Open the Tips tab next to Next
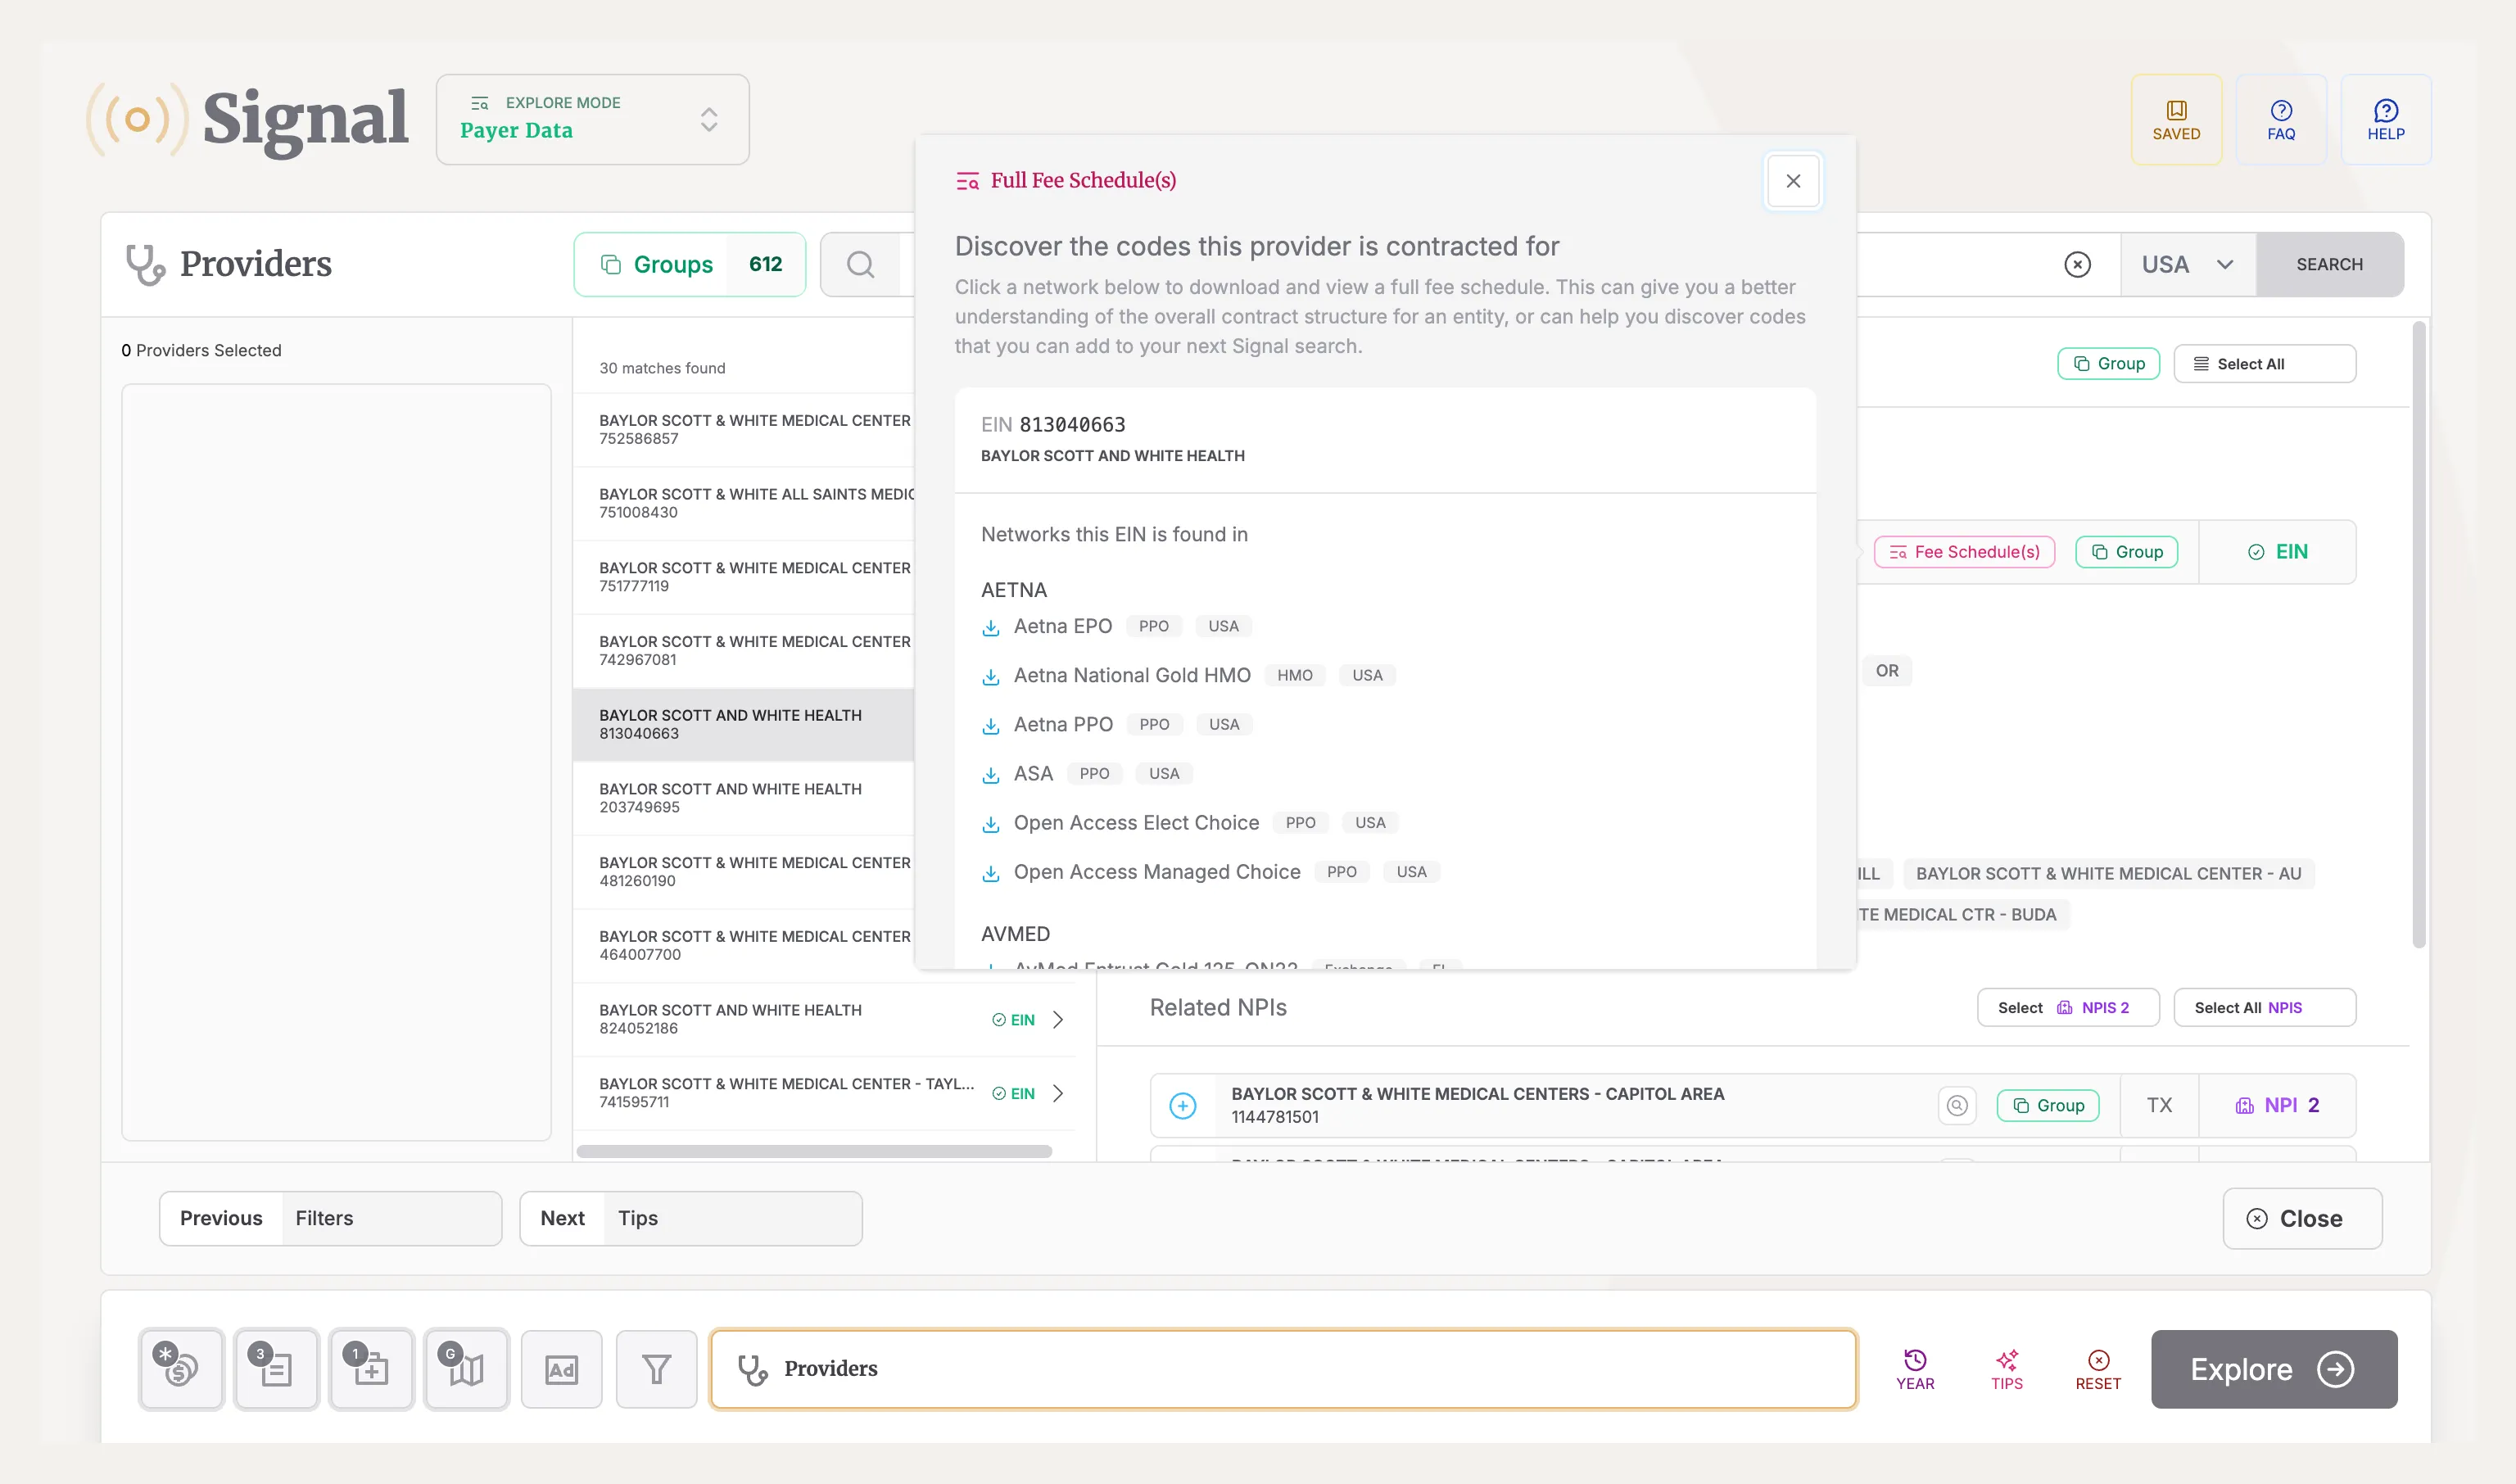 (637, 1218)
